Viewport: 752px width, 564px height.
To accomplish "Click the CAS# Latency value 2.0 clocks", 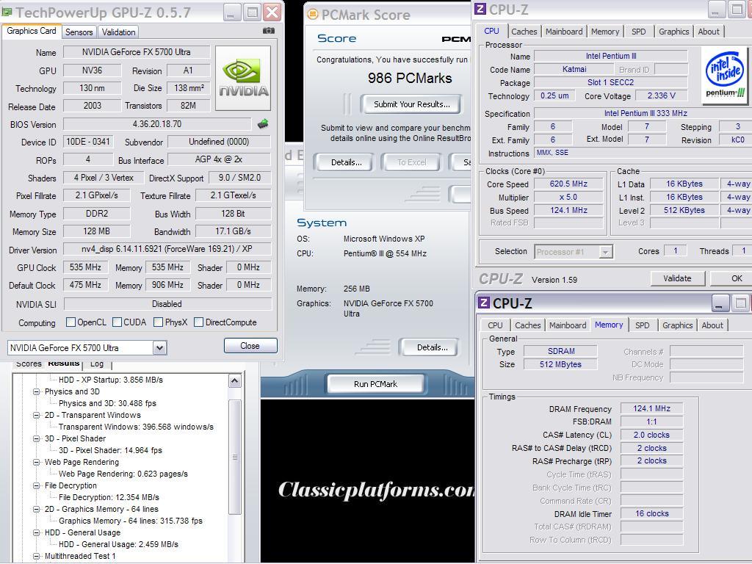I will [x=651, y=435].
